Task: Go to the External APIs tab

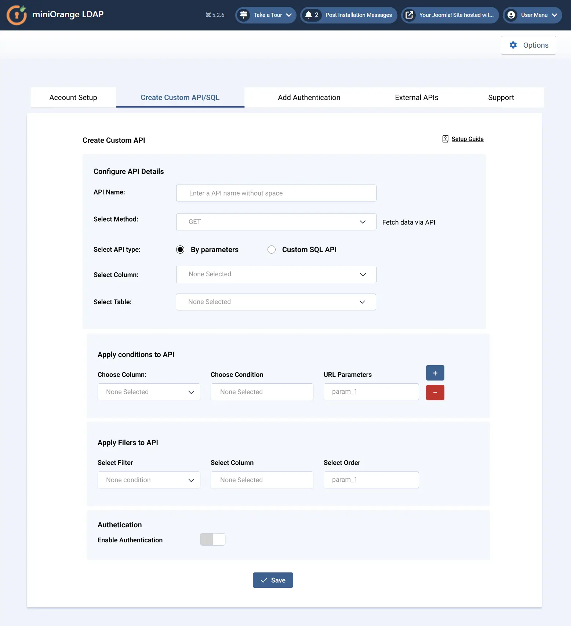Action: click(417, 98)
